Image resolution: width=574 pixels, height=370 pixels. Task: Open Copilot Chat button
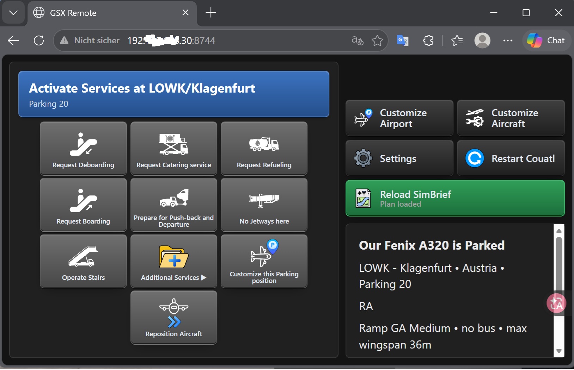(546, 40)
